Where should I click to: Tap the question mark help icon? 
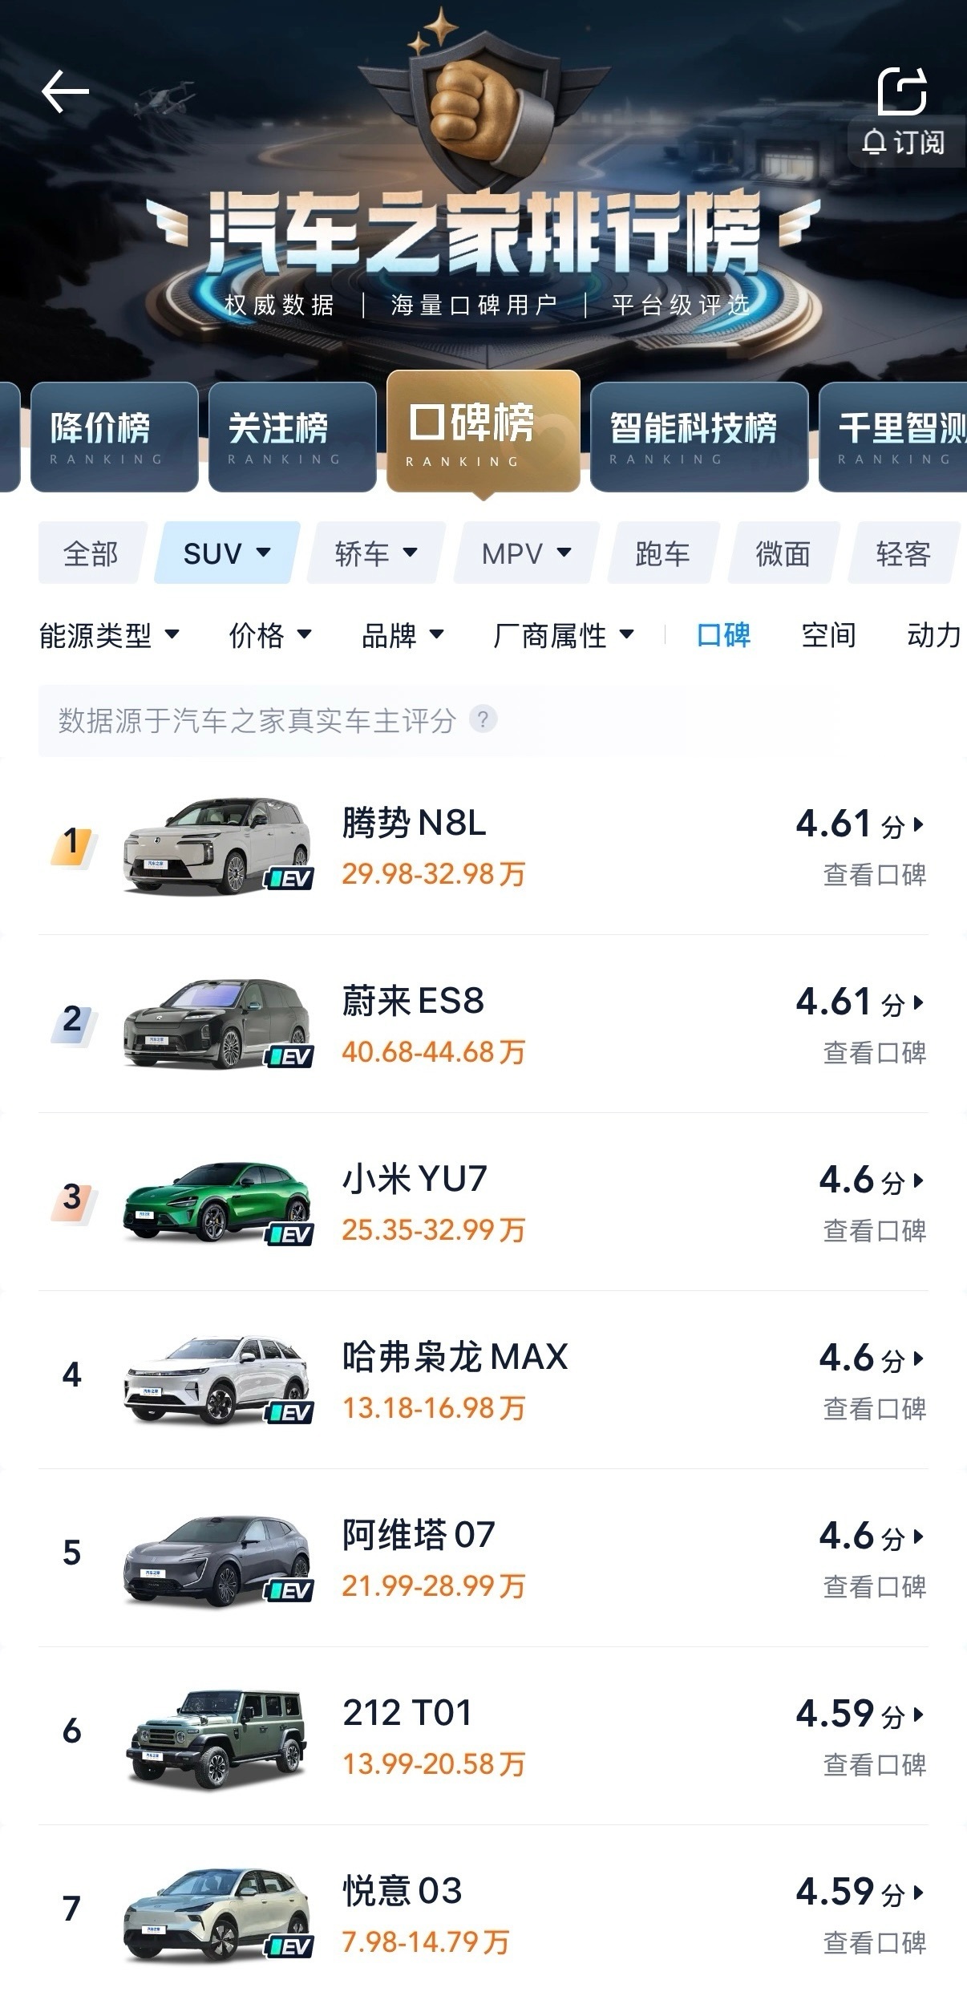point(483,719)
